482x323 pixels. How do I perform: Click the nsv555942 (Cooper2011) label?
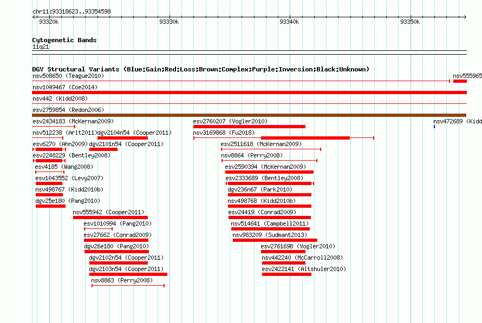108,212
